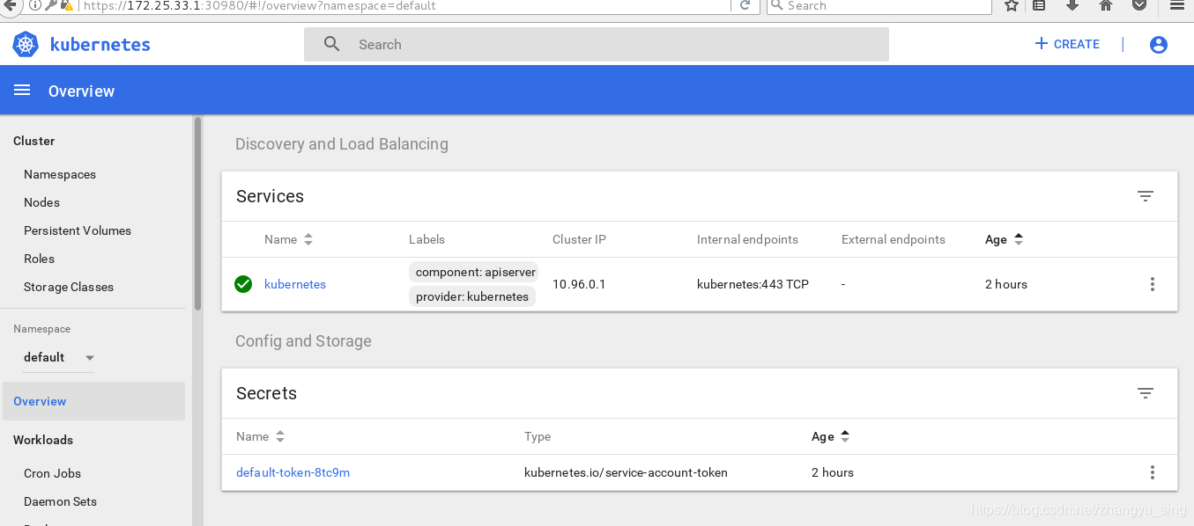Show browser bookmarks list icon
This screenshot has height=526, width=1194.
1039,5
